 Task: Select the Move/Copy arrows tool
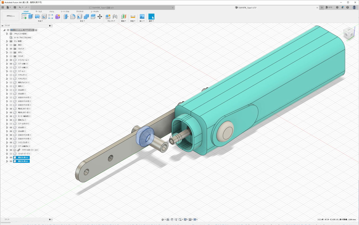coord(100,17)
